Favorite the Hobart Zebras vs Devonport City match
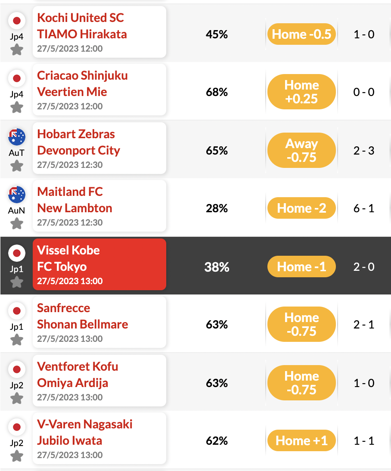Viewport: 391px width, 471px height. point(17,166)
